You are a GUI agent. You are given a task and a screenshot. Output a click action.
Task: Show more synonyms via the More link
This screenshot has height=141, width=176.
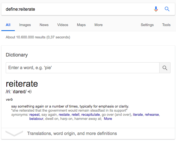108,119
